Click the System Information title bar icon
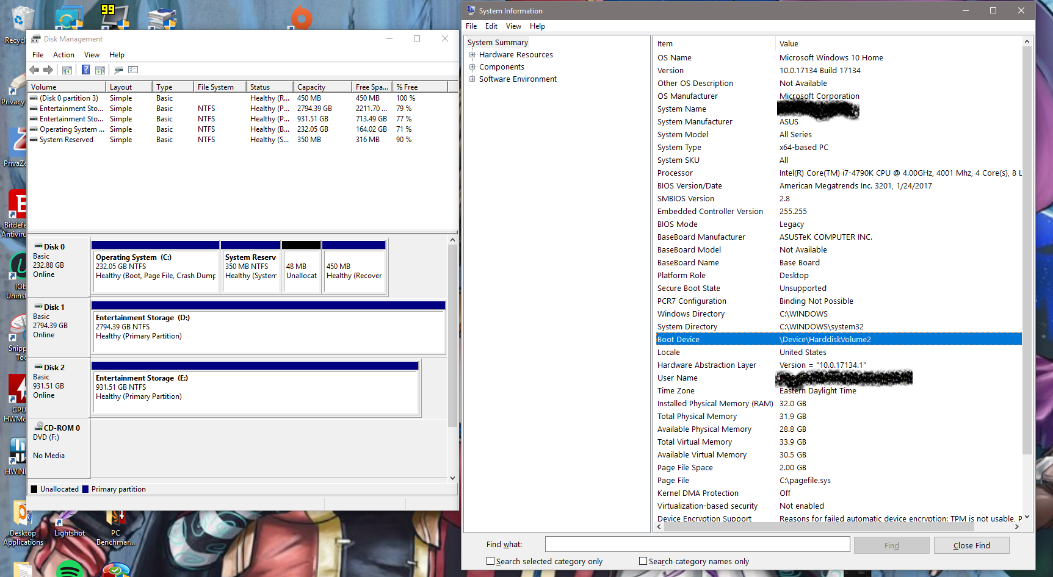 point(471,10)
